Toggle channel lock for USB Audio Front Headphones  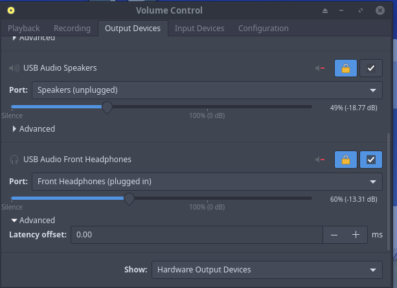tap(346, 160)
